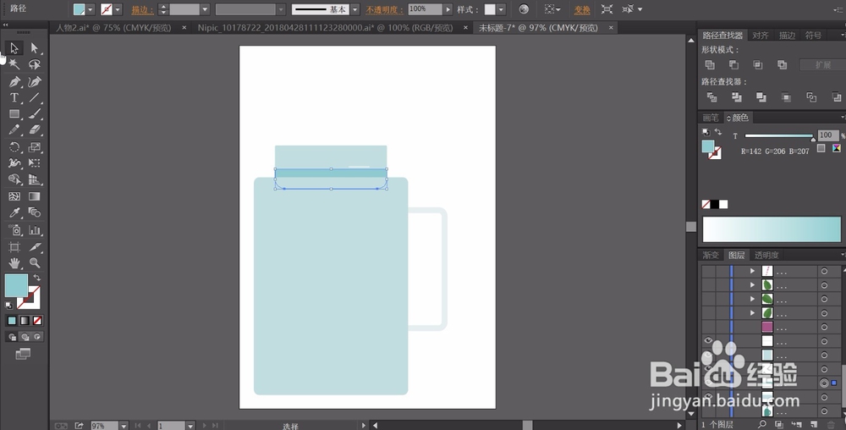Click the create new layer icon
Image resolution: width=846 pixels, height=430 pixels.
[814, 425]
